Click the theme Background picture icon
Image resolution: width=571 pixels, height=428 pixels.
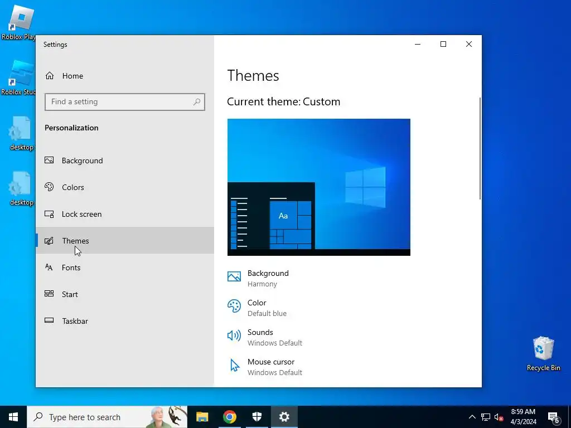point(234,276)
